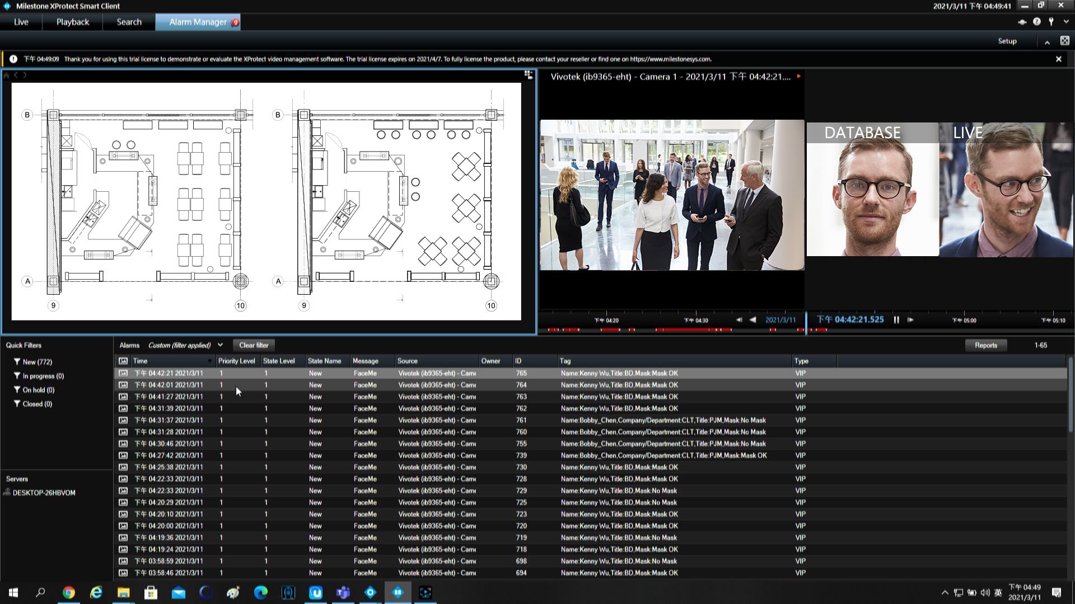Sort by the State Name column header
Viewport: 1075px width, 604px height.
point(328,361)
